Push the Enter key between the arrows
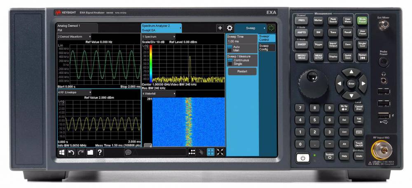The height and width of the screenshot is (188, 412). (351, 84)
